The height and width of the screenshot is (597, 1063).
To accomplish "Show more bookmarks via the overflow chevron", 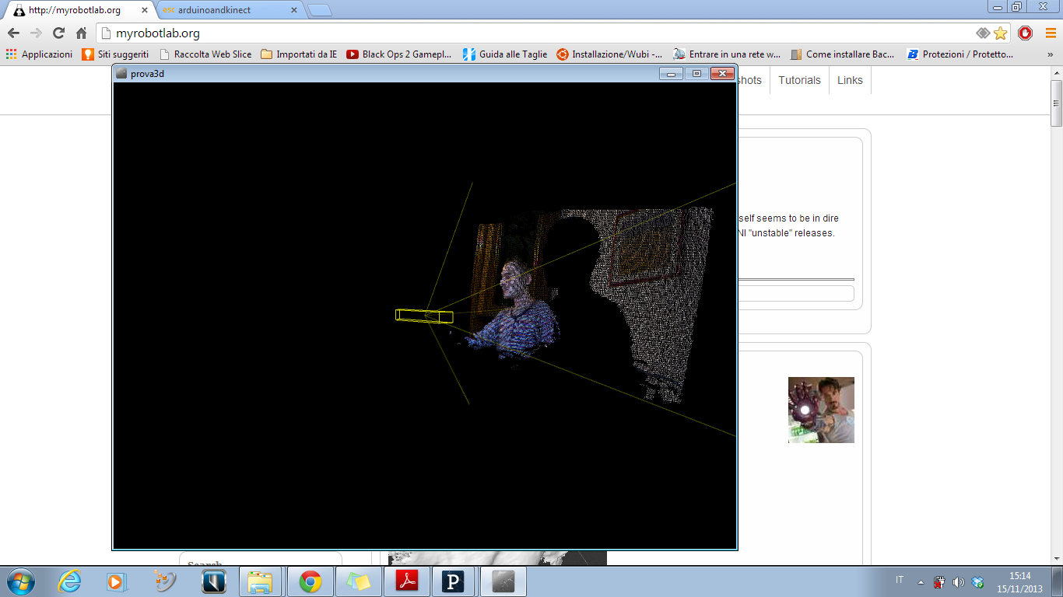I will point(1051,55).
